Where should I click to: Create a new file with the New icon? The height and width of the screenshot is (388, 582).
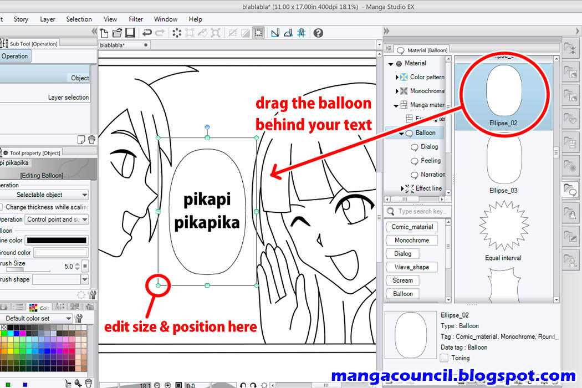click(x=104, y=33)
